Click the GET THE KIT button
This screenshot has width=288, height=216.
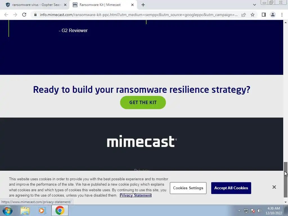pos(143,102)
